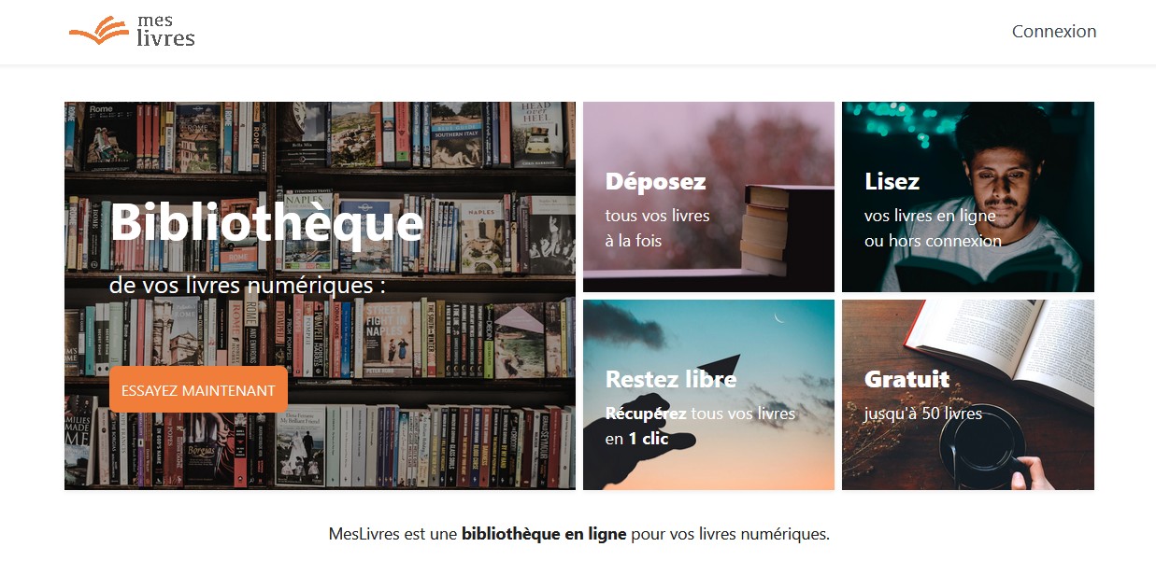Image resolution: width=1156 pixels, height=561 pixels.
Task: Click "tous vos livres à la fois" text
Action: (657, 228)
